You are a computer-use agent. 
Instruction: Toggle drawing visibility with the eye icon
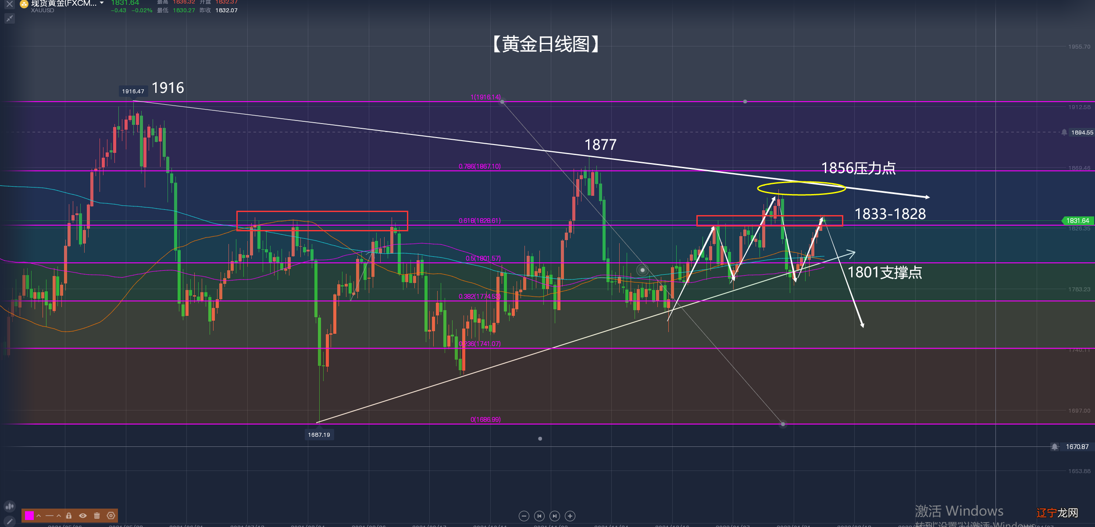(83, 516)
